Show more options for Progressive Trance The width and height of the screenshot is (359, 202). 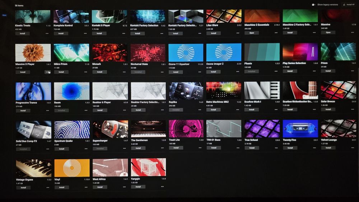[48, 111]
